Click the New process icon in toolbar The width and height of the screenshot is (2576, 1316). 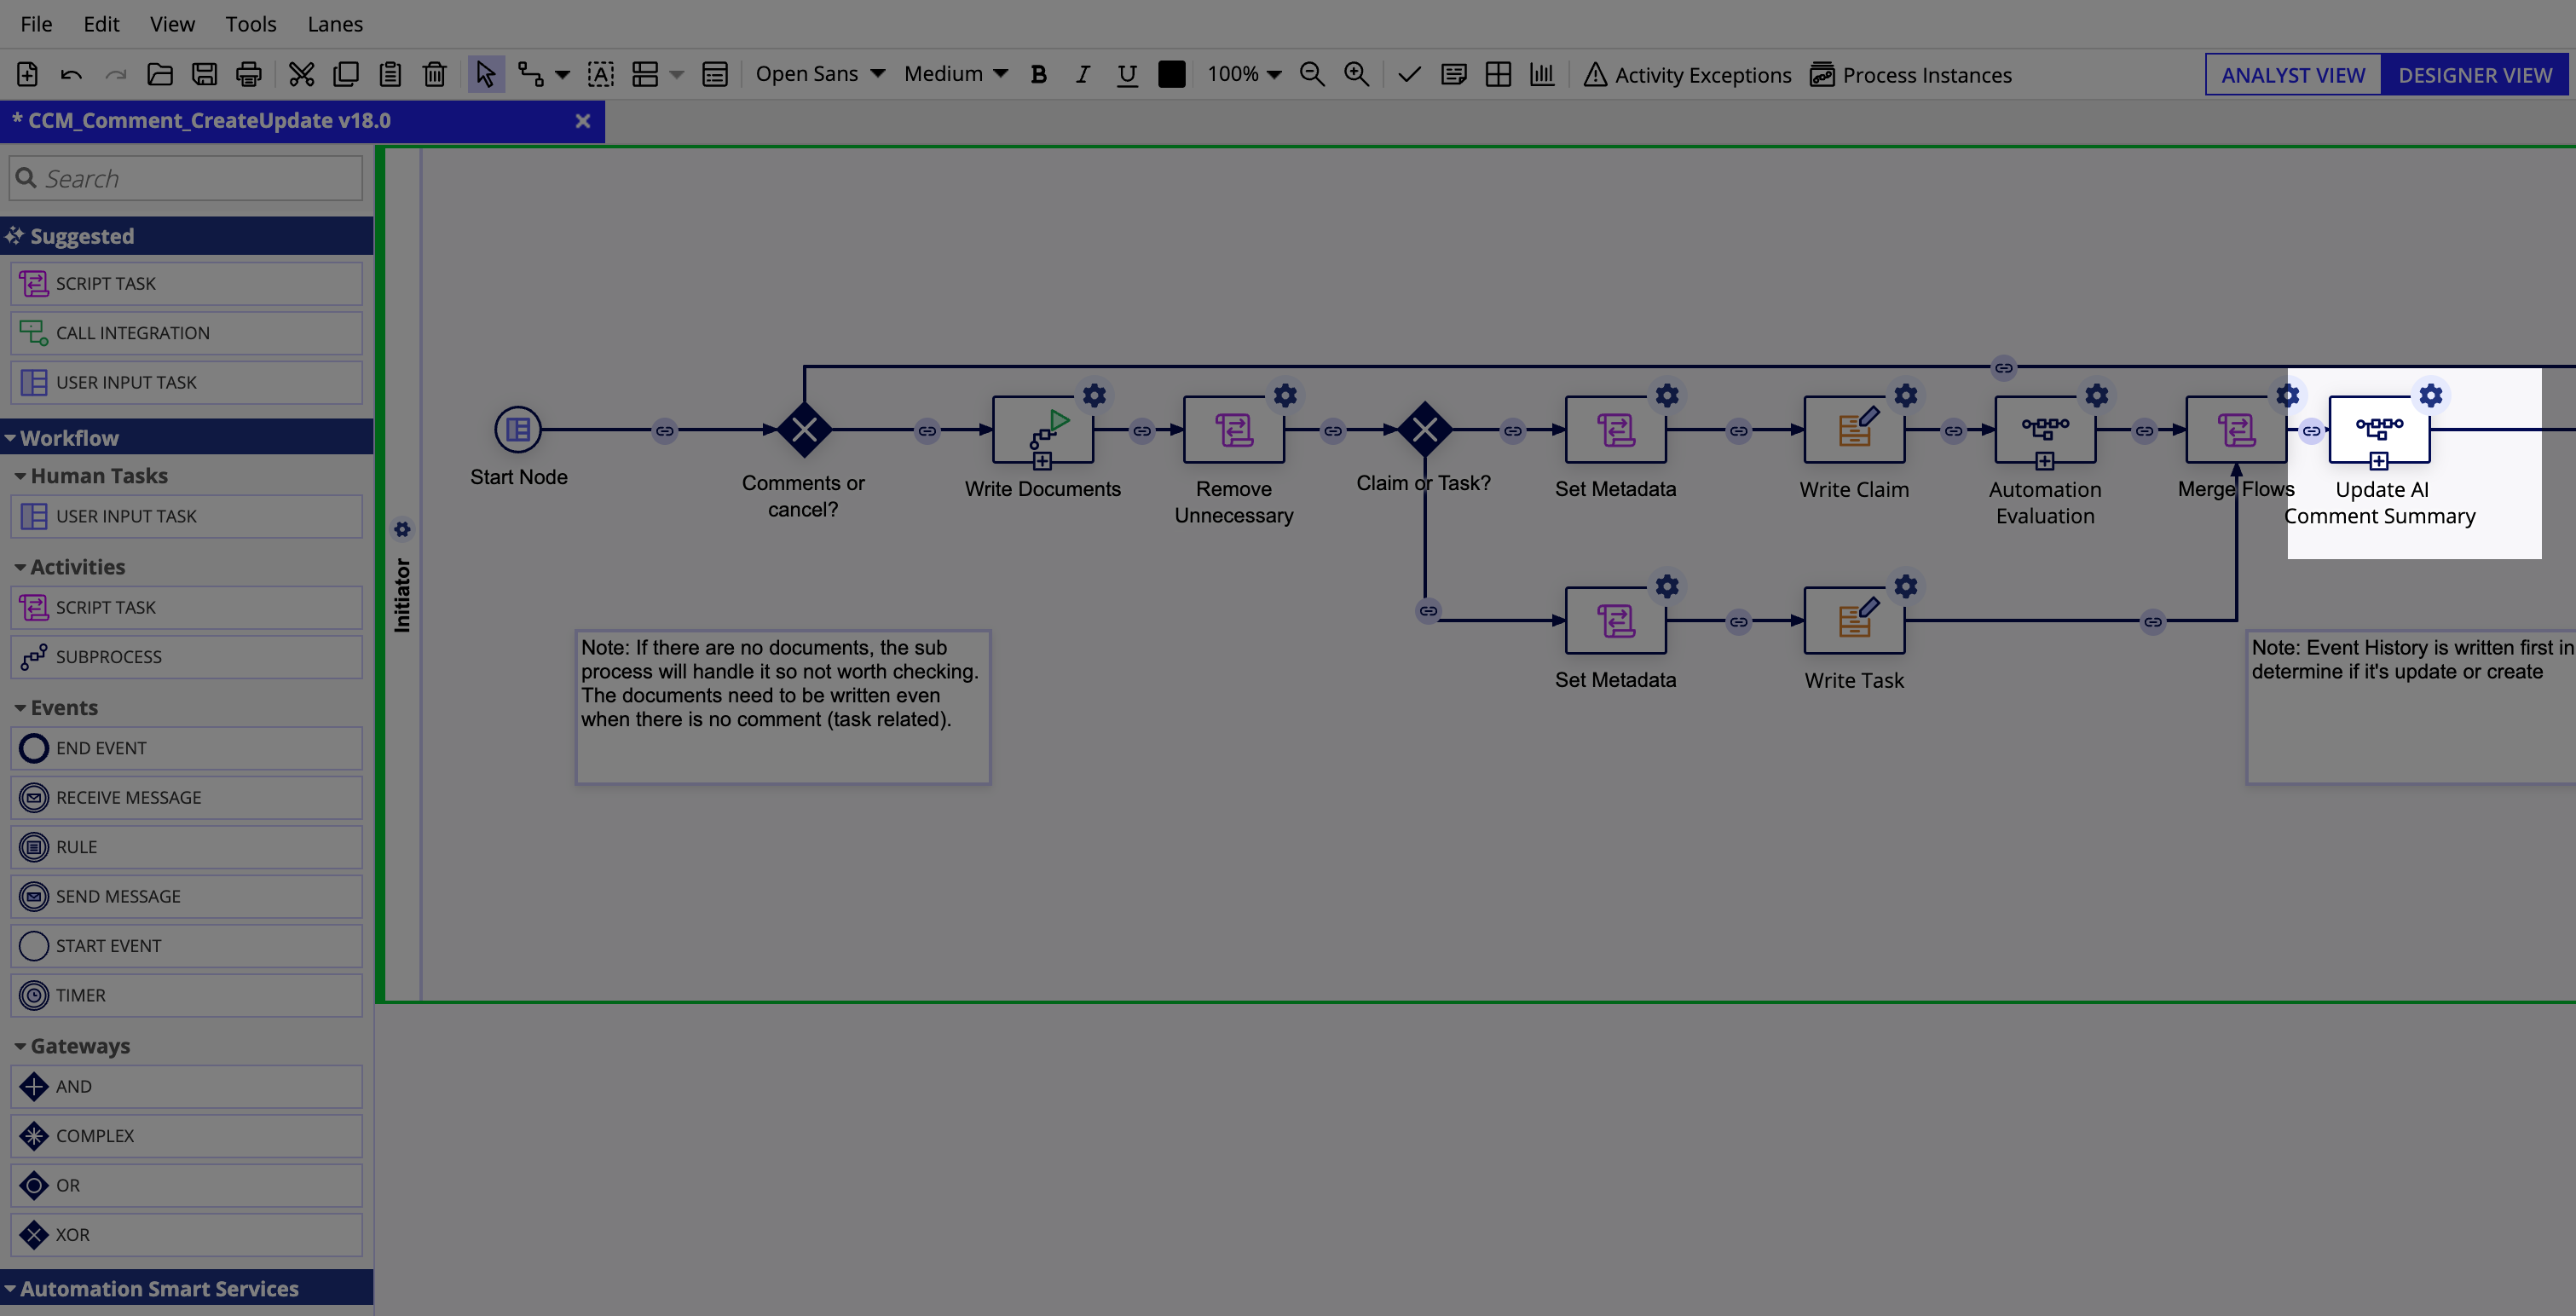pyautogui.click(x=27, y=74)
